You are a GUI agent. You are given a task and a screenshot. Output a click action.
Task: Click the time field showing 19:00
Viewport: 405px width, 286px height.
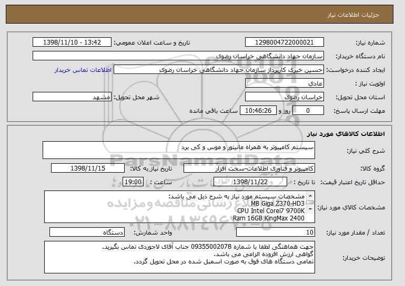point(133,182)
